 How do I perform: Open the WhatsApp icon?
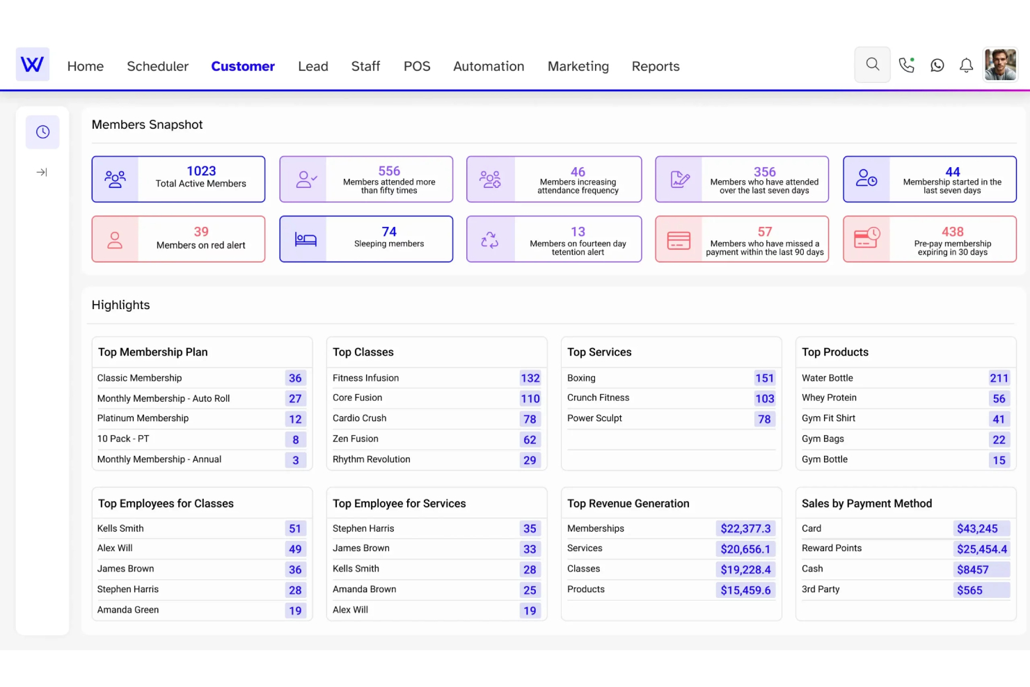(x=937, y=65)
